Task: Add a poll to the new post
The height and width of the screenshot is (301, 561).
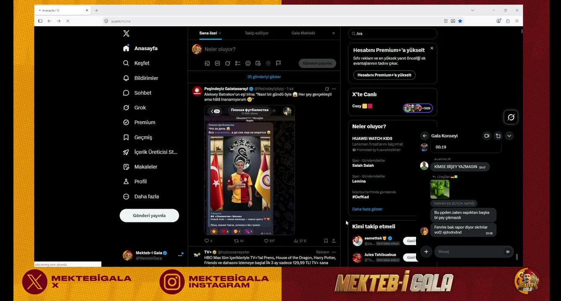Action: pos(238,63)
